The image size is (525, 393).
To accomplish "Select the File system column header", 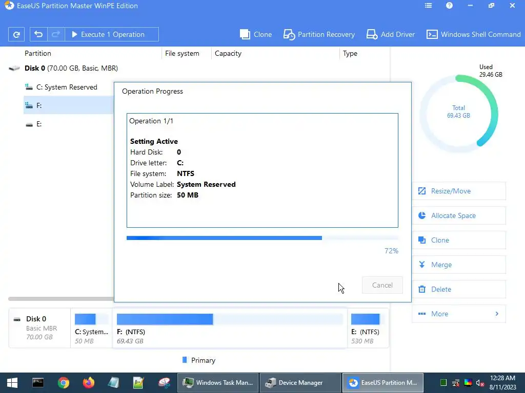I will pos(182,53).
